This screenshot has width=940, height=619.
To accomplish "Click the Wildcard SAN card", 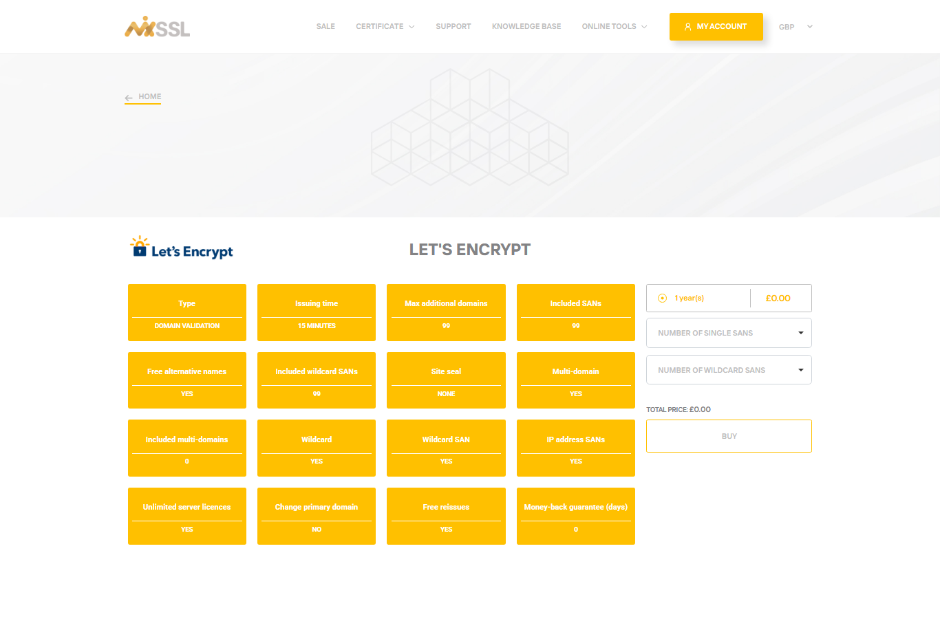I will pos(446,448).
